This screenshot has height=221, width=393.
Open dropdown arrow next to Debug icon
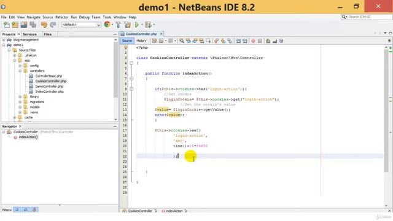pos(154,25)
